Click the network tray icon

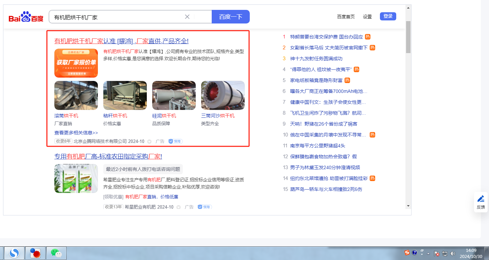[445, 254]
